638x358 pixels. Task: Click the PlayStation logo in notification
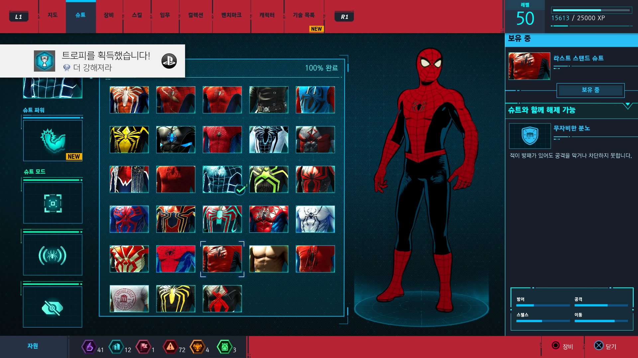pos(169,61)
